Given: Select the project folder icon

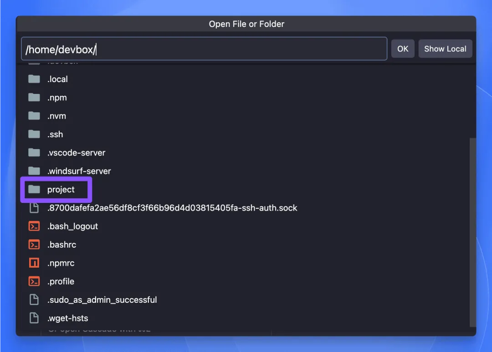Looking at the screenshot, I should [34, 189].
